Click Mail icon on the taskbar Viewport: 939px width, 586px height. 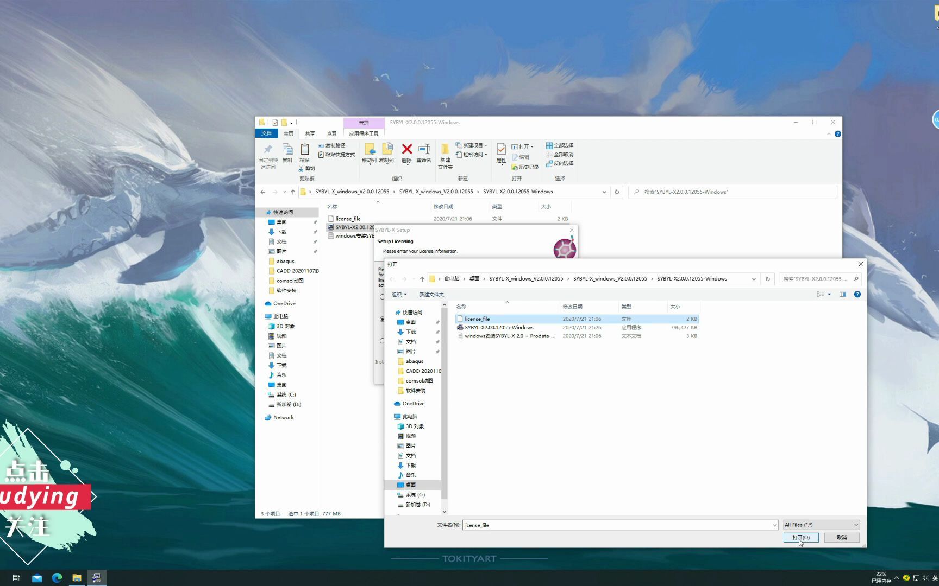[37, 578]
